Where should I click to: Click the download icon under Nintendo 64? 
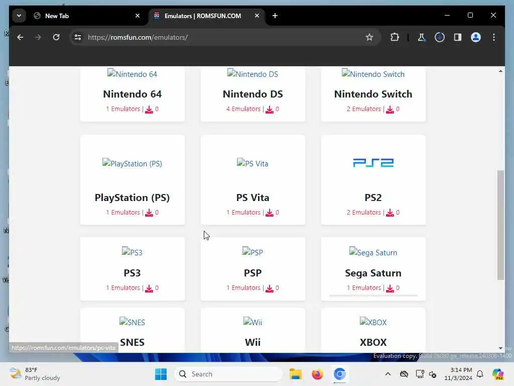point(149,109)
